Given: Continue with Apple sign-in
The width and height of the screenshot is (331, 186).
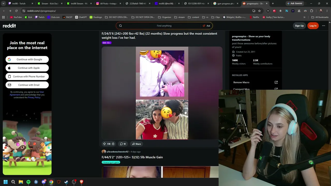Looking at the screenshot, I should 27,68.
